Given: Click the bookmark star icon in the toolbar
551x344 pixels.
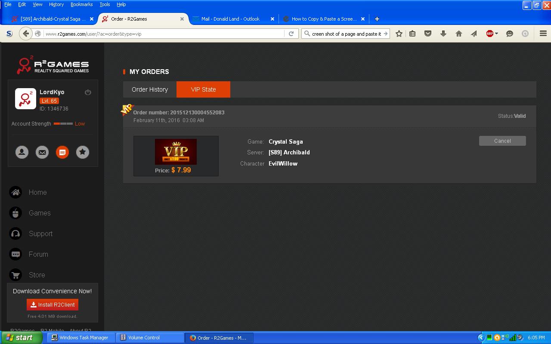Looking at the screenshot, I should (399, 34).
